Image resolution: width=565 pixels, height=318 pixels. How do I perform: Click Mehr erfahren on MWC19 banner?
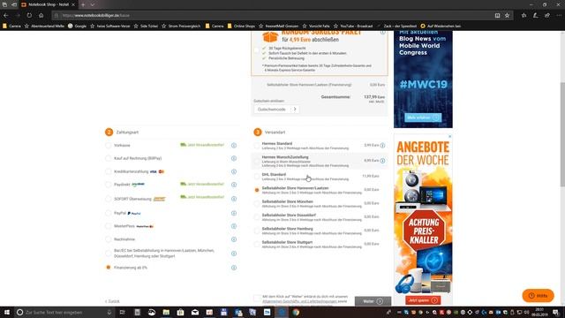pyautogui.click(x=422, y=117)
